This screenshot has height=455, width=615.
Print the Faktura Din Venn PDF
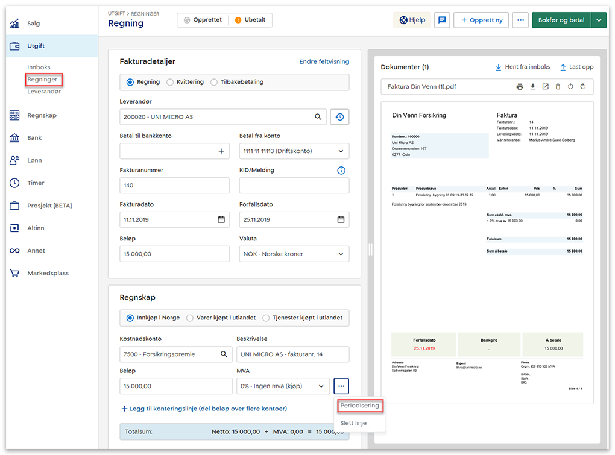click(520, 87)
